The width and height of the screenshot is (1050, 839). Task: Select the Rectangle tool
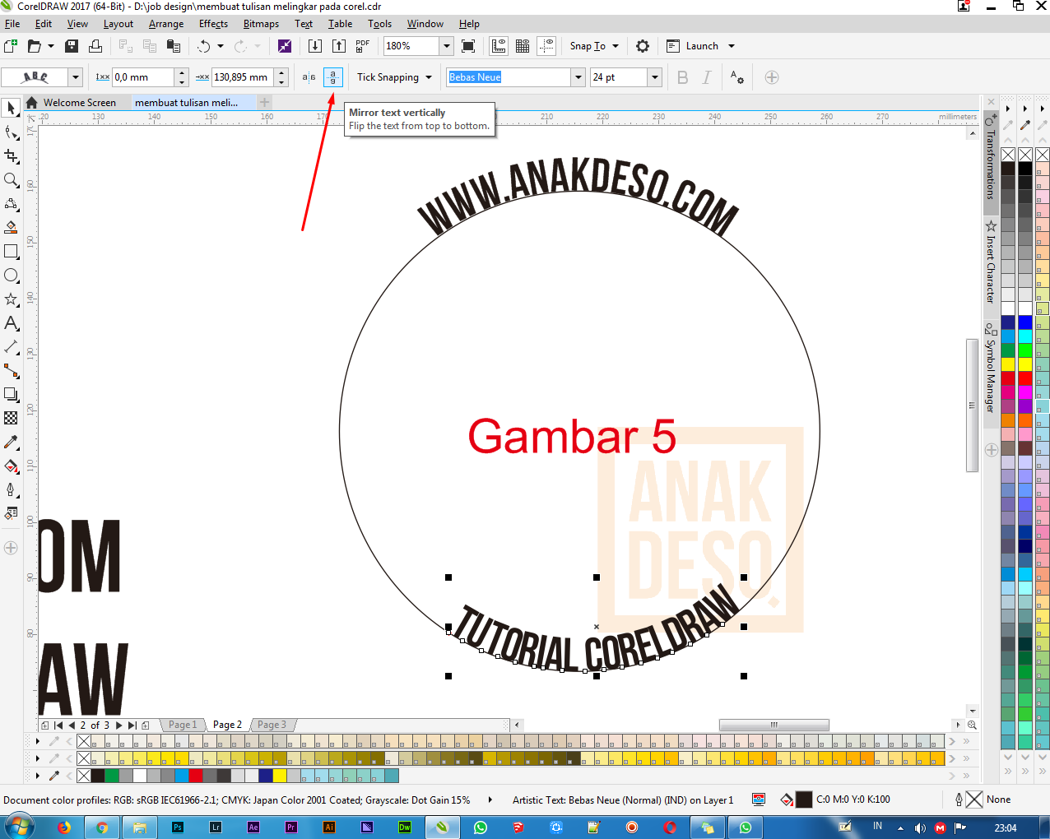(11, 252)
